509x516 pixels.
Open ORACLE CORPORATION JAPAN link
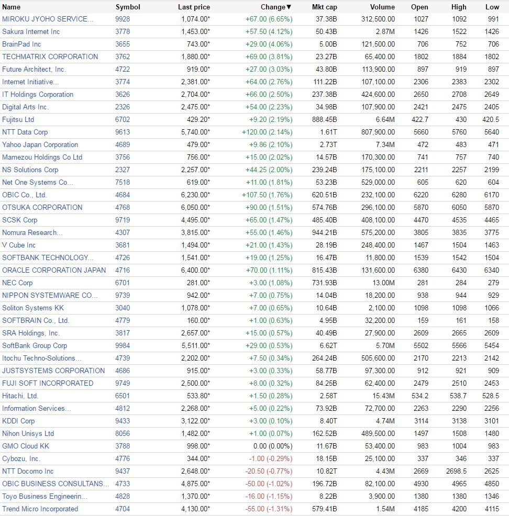[x=54, y=270]
